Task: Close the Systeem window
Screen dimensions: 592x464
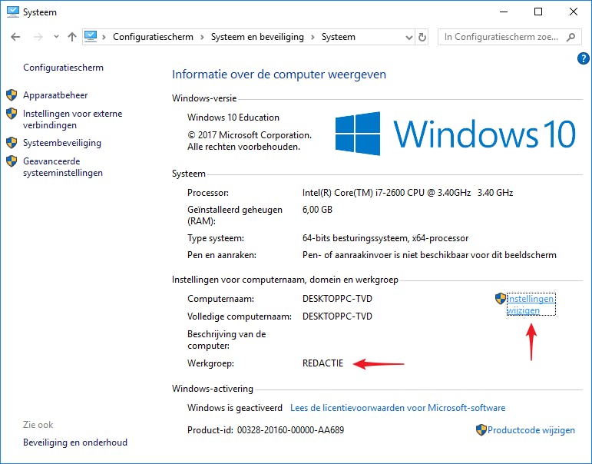Action: pos(573,12)
